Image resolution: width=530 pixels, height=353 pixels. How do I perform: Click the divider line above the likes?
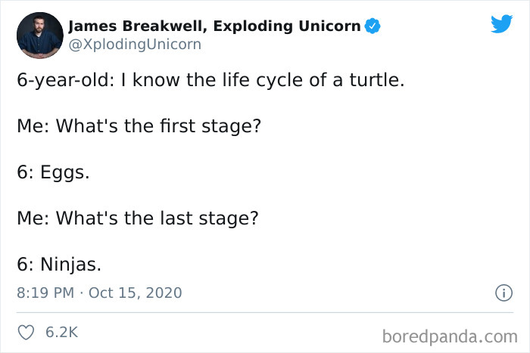[x=265, y=312]
